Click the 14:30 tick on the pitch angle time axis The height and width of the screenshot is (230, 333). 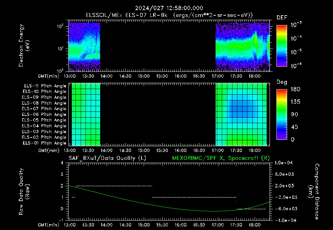(x=125, y=150)
